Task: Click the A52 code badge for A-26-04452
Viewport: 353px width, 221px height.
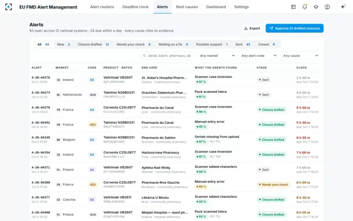Action: (93, 125)
